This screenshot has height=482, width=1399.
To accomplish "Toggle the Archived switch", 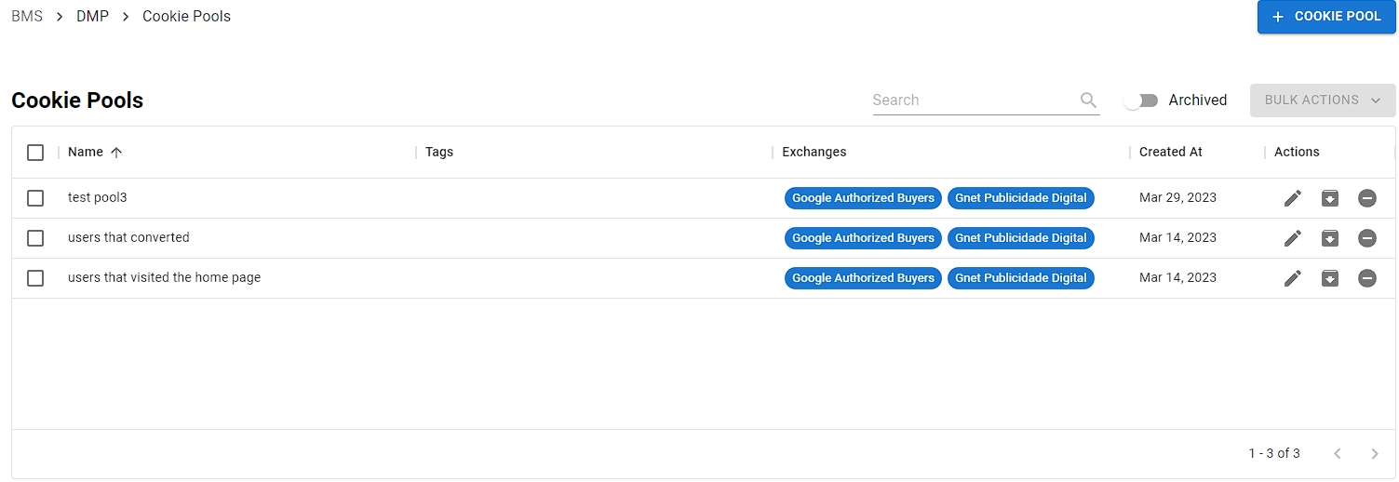I will tap(1140, 100).
